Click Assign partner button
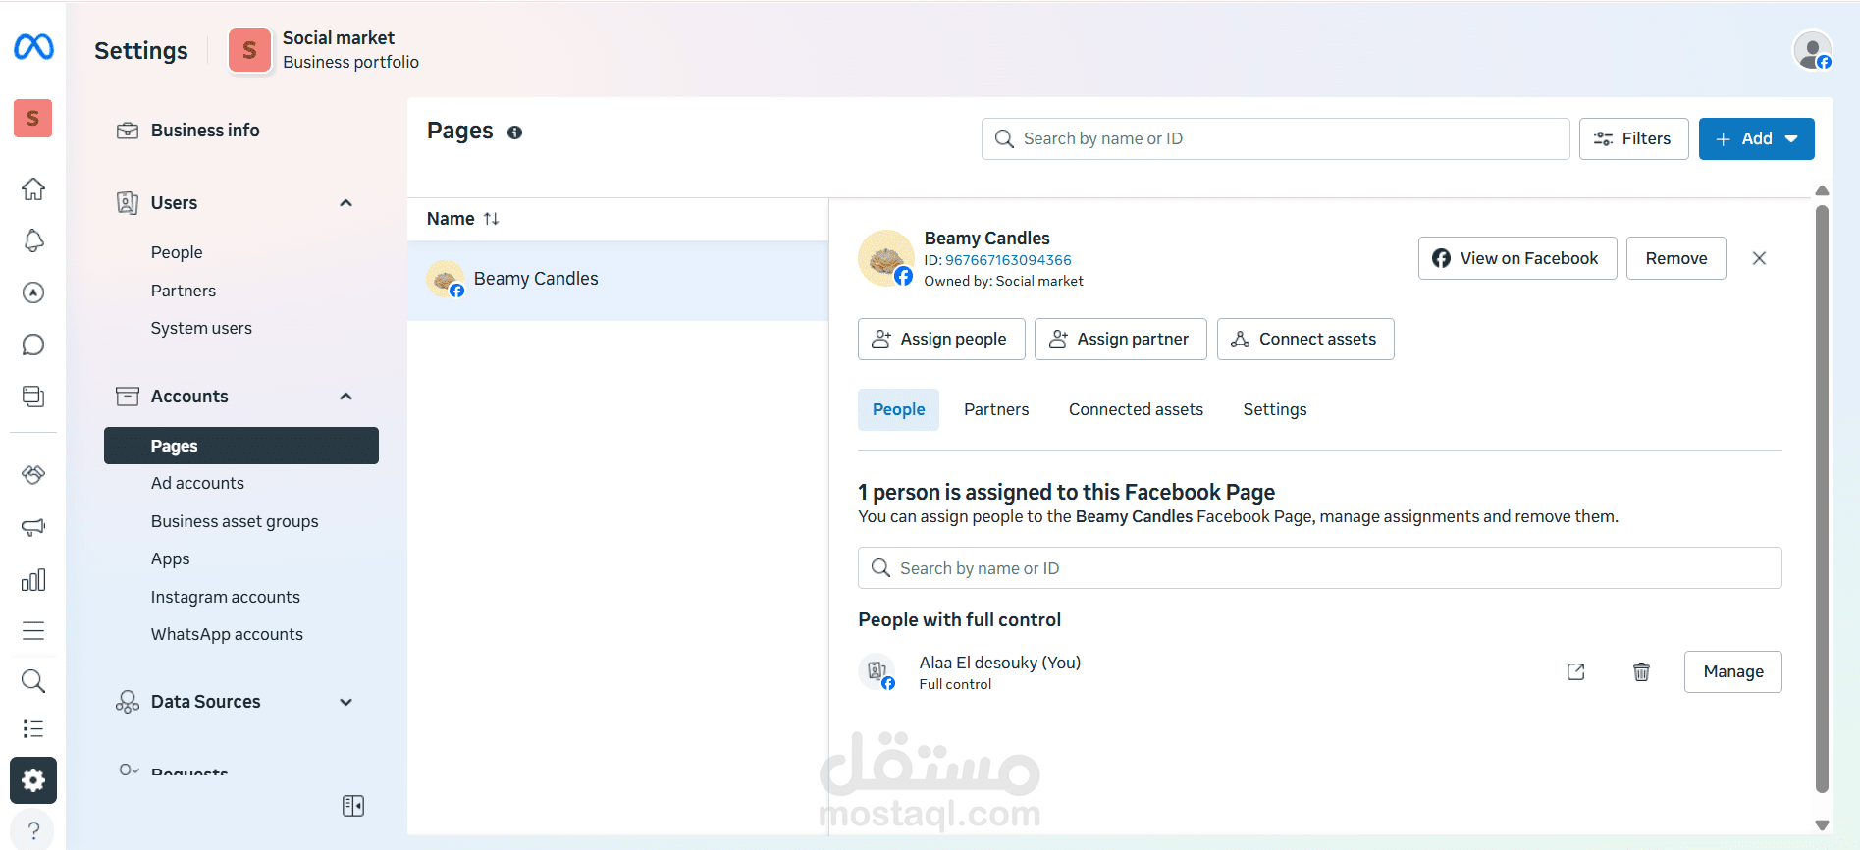Viewport: 1860px width, 850px height. [1121, 339]
